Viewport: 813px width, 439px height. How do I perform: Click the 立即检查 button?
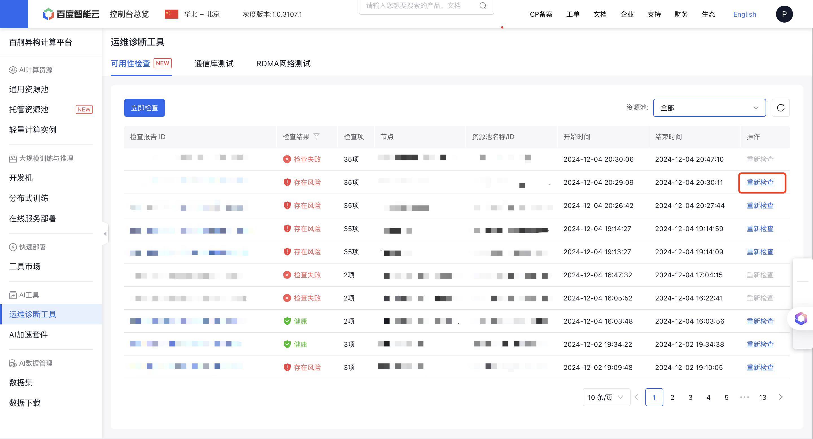click(144, 108)
